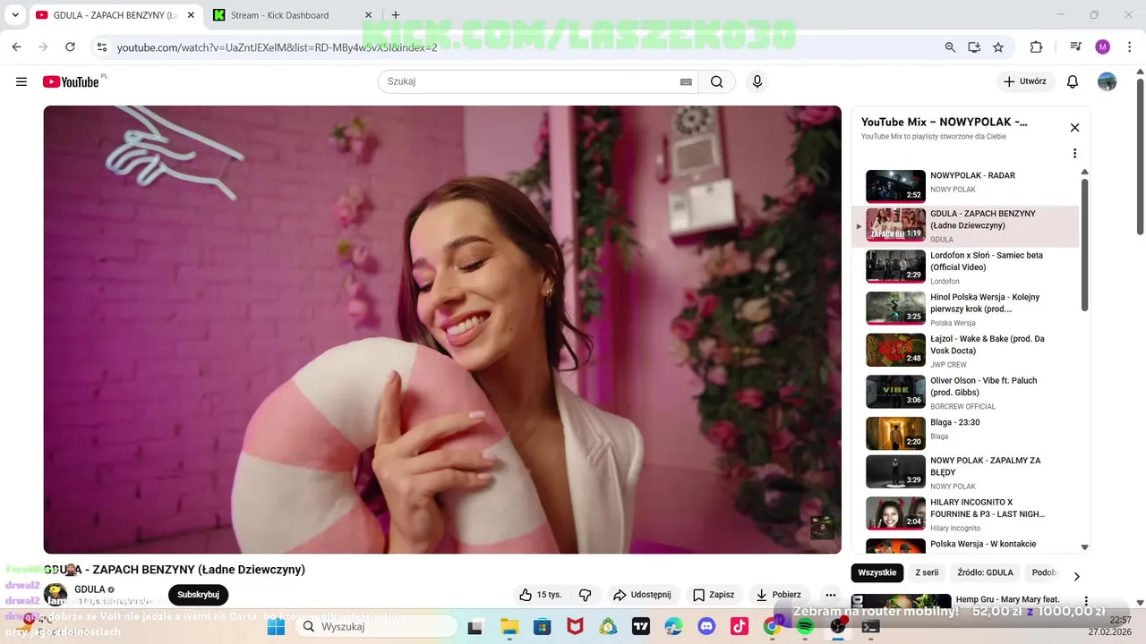Screen dimensions: 1146x644
Task: Select the Wszystkie filter chip
Action: point(877,572)
